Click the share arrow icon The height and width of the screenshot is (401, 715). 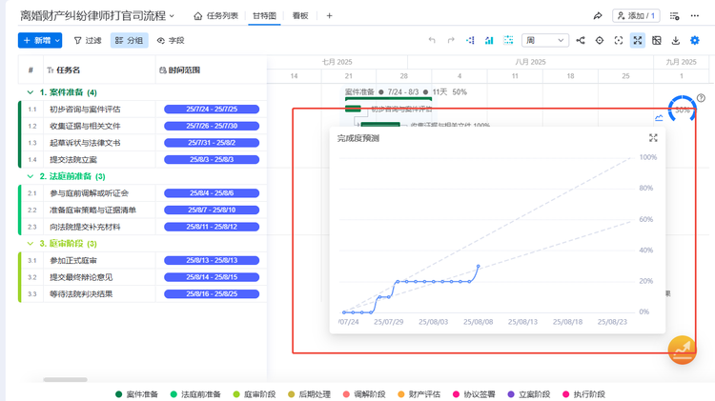[x=598, y=16]
